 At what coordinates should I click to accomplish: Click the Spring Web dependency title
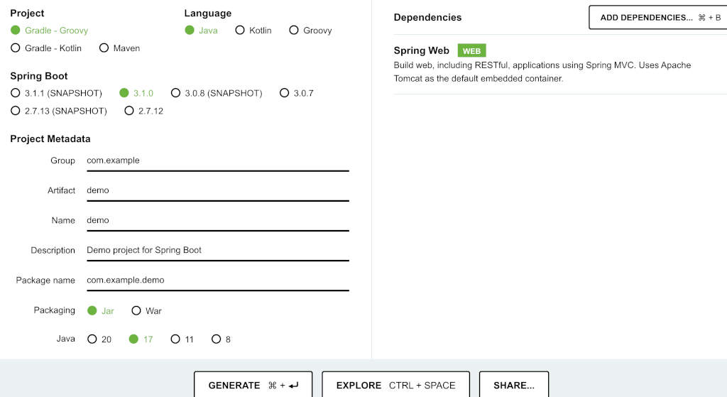(x=422, y=50)
